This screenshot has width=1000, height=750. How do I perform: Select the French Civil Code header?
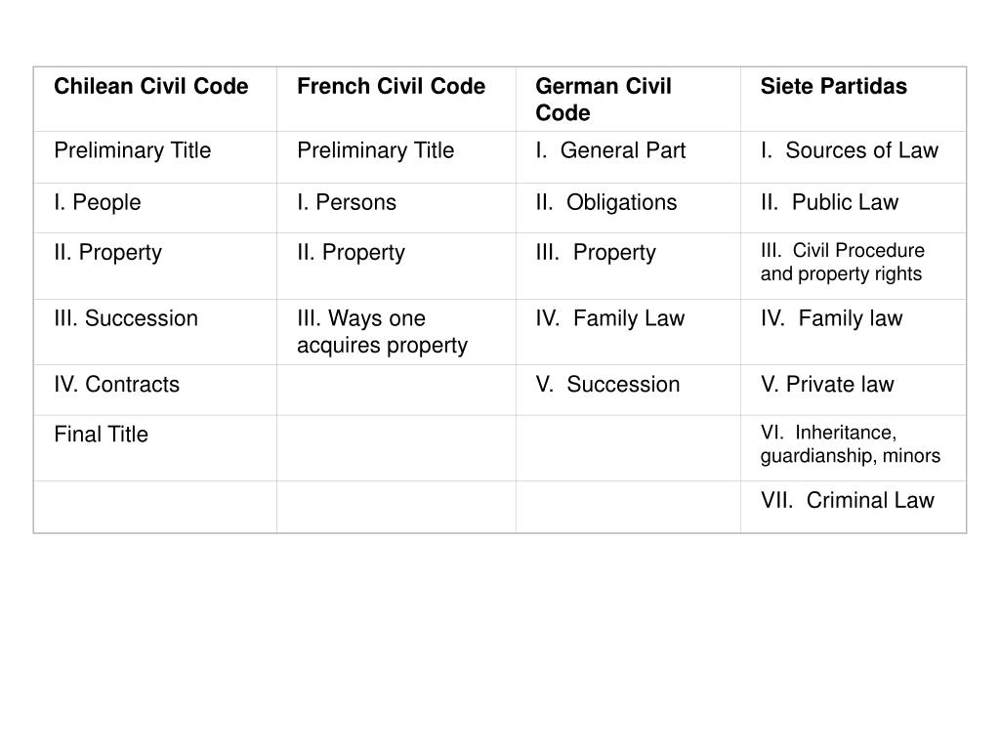[396, 100]
